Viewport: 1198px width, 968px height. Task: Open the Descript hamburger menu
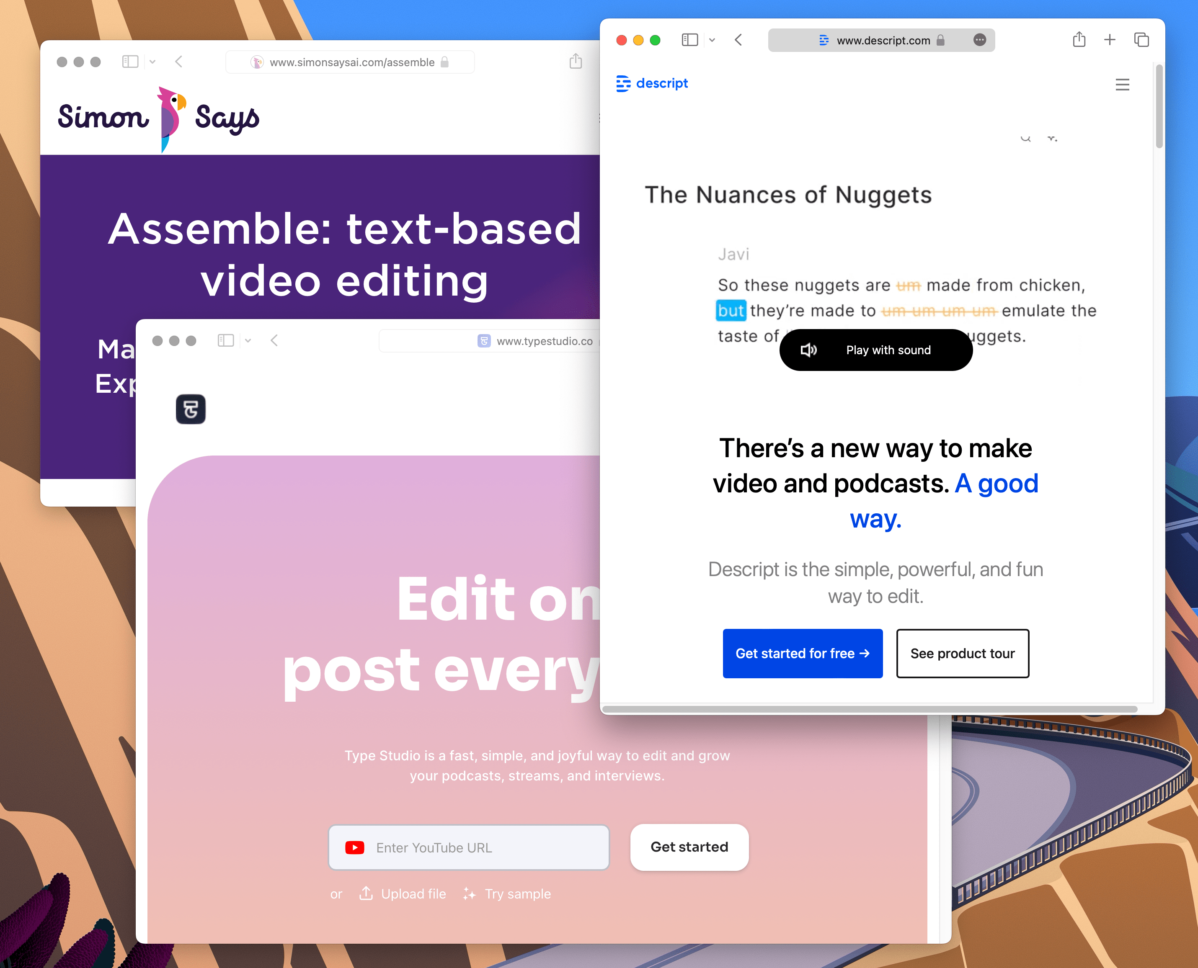(x=1122, y=84)
